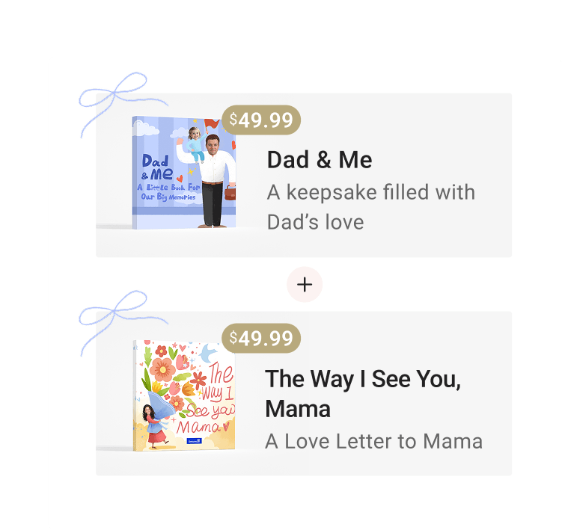Image resolution: width=562 pixels, height=530 pixels.
Task: Click the plus icon between the books
Action: coord(305,285)
